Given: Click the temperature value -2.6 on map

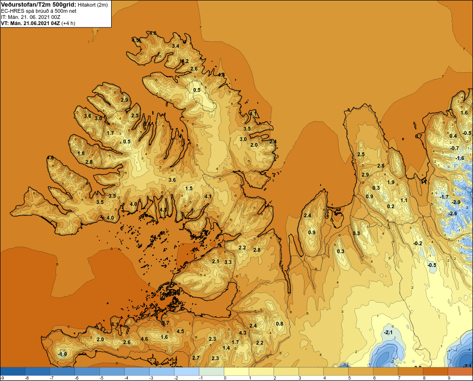Looking at the screenshot, I should click(453, 213).
